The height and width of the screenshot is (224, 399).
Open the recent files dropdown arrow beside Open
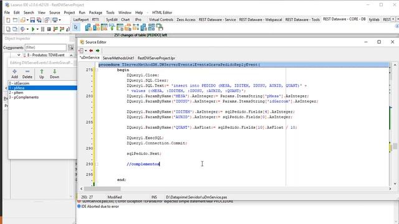click(27, 20)
